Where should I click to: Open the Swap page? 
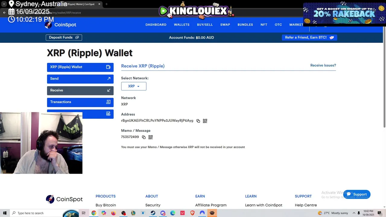225,25
